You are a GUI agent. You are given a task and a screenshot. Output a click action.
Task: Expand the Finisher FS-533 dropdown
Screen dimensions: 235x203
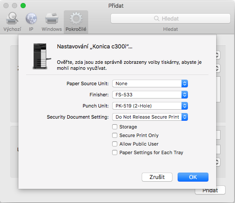click(x=150, y=95)
